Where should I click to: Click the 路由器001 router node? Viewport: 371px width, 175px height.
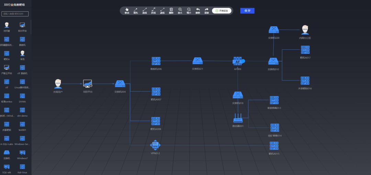(238, 118)
